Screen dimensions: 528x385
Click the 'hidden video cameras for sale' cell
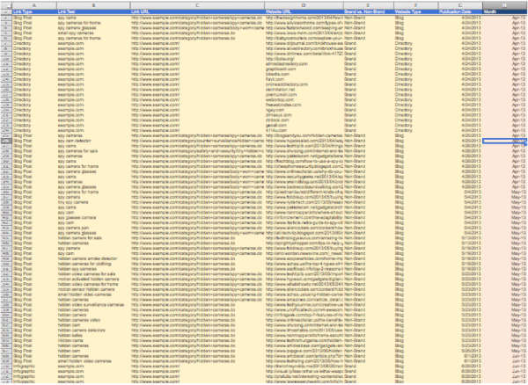pos(93,274)
